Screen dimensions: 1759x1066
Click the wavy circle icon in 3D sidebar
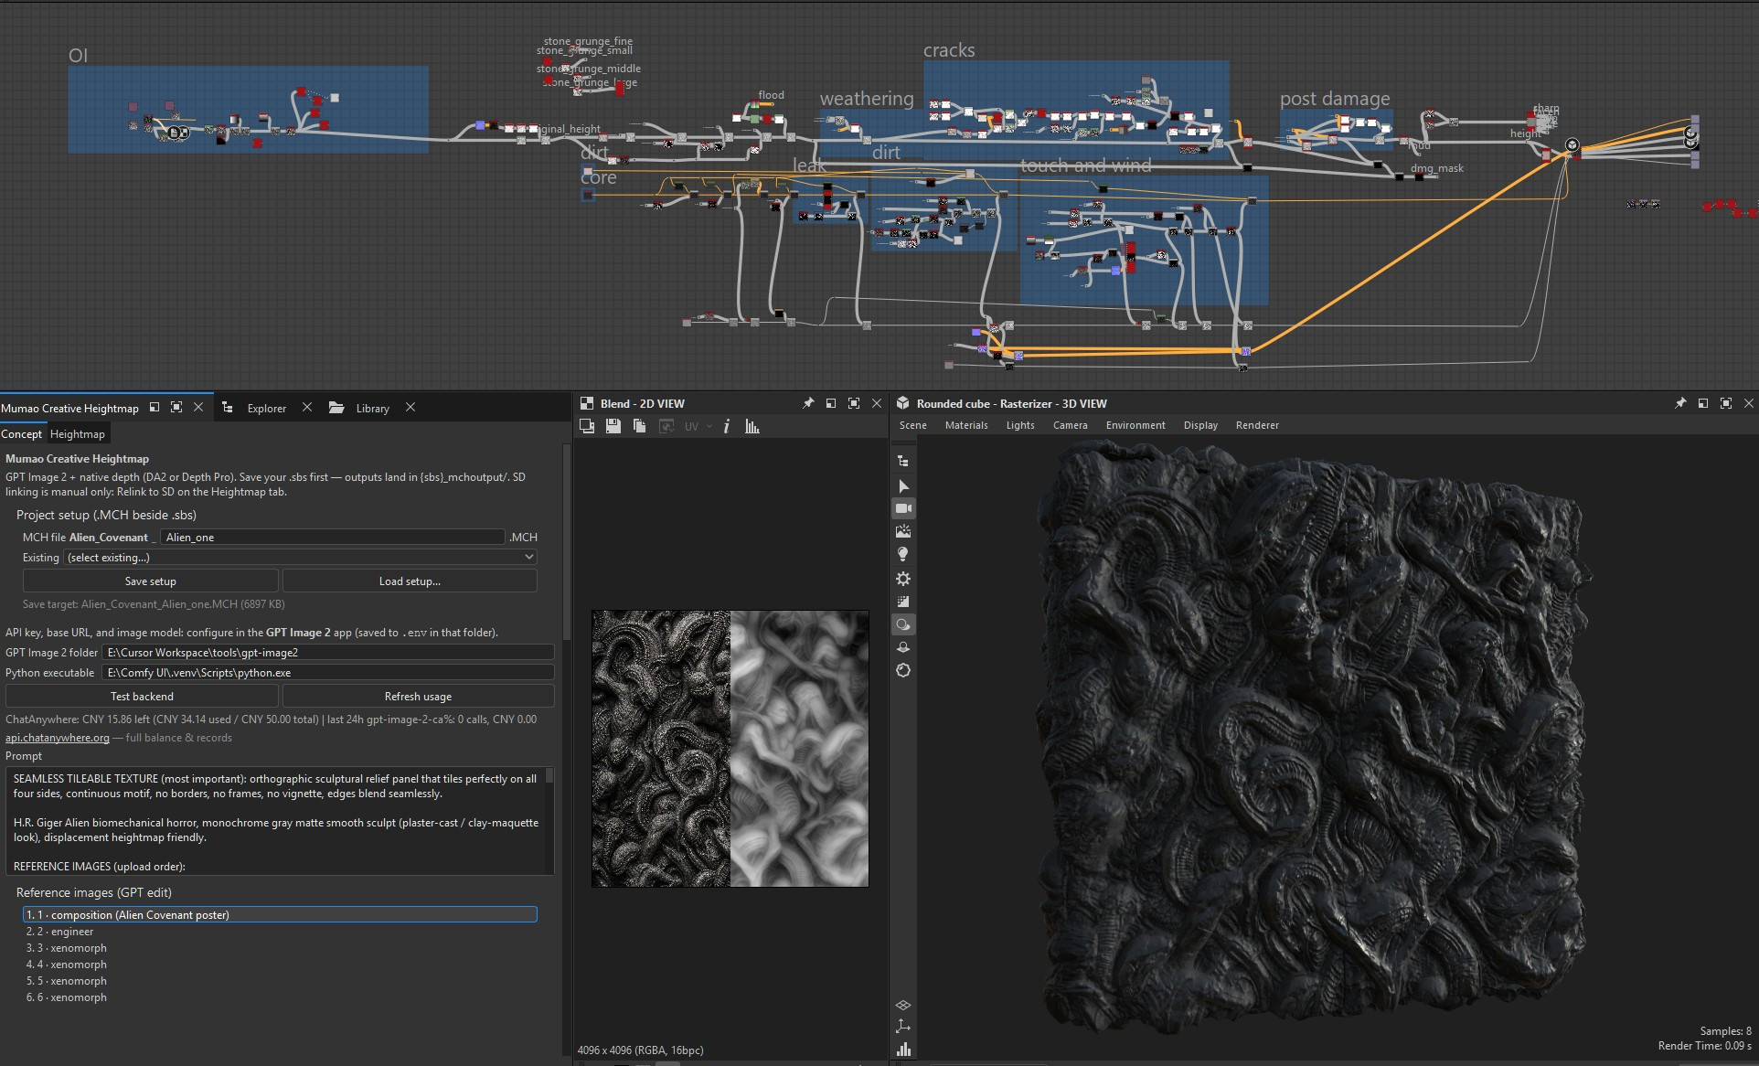coord(903,670)
